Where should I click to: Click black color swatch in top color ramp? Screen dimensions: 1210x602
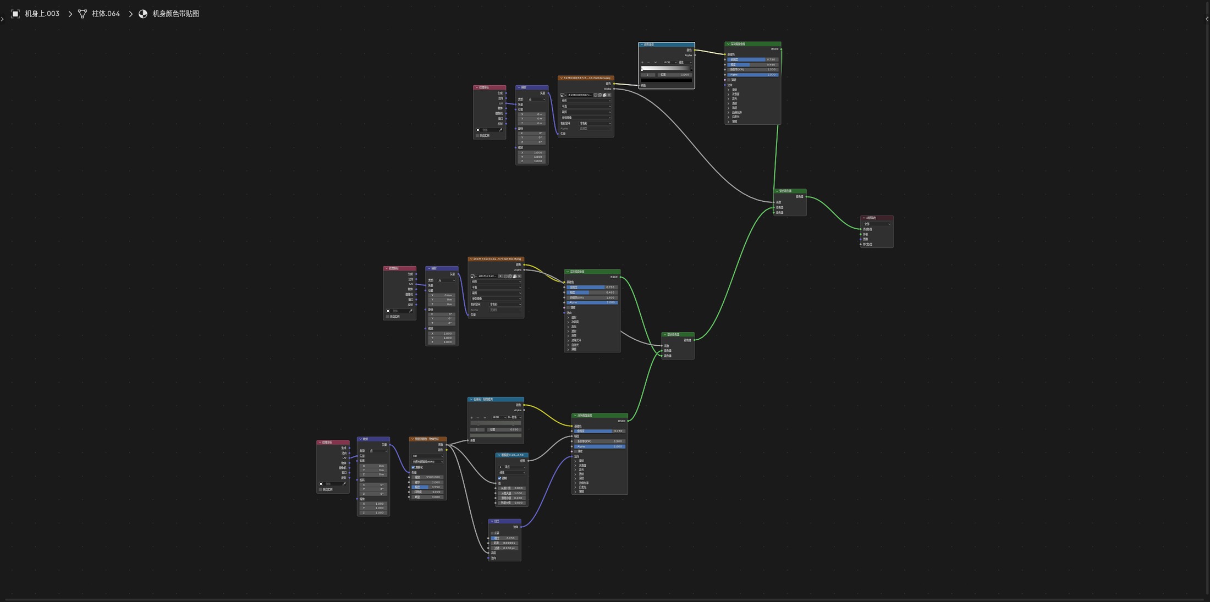point(666,80)
